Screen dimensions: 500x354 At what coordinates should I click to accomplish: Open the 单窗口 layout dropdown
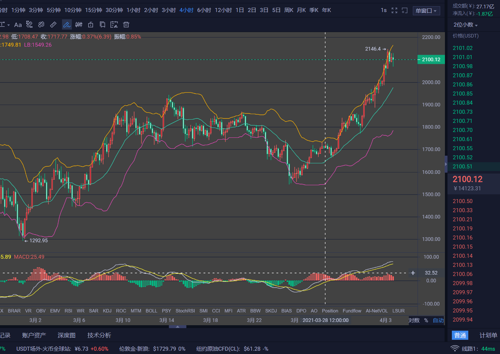[x=426, y=10]
